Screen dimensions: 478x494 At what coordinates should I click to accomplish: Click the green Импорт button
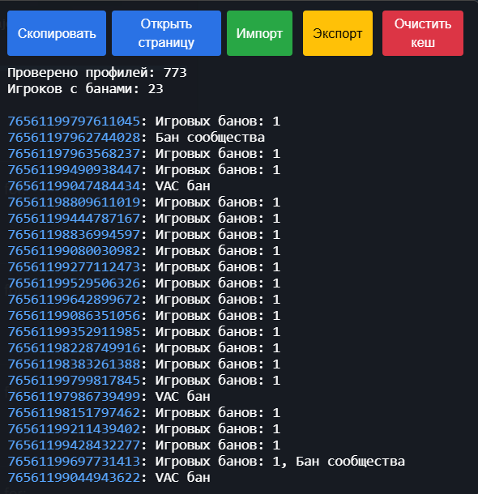point(259,33)
